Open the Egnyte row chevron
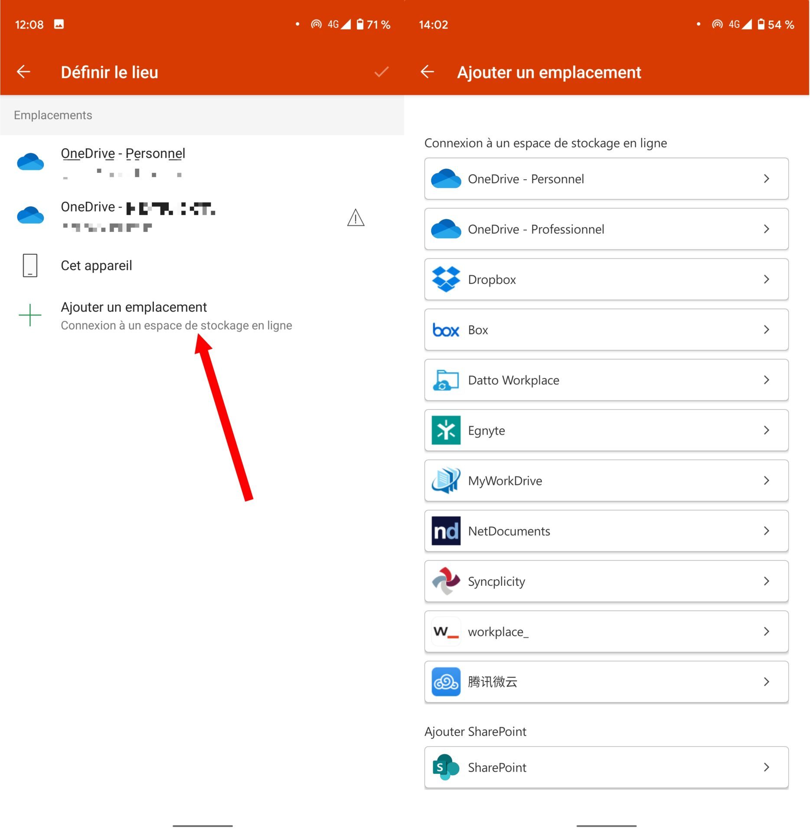This screenshot has width=810, height=832. coord(766,430)
